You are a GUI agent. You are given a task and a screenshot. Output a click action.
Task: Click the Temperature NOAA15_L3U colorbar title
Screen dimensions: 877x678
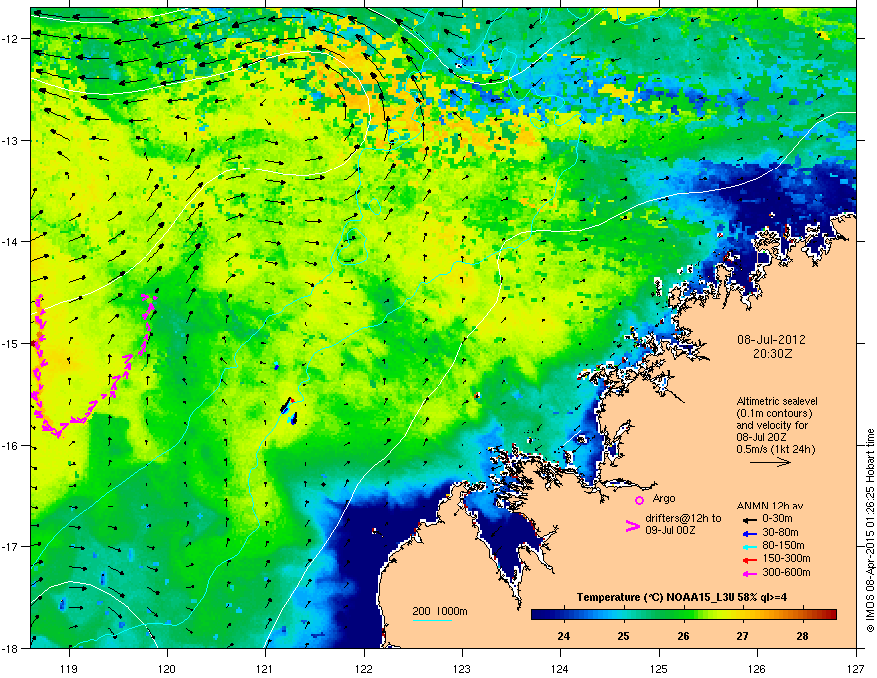(x=682, y=597)
